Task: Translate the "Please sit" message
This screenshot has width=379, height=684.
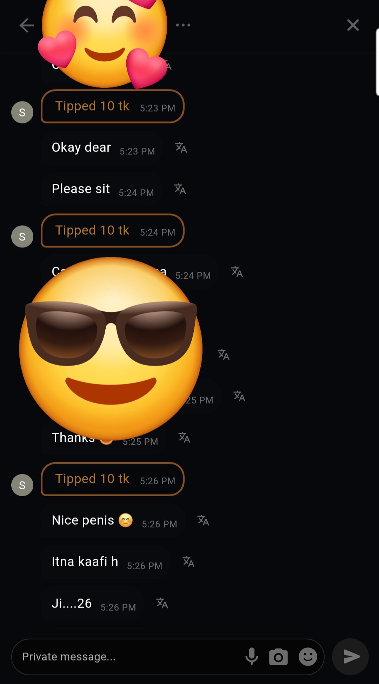Action: (180, 189)
